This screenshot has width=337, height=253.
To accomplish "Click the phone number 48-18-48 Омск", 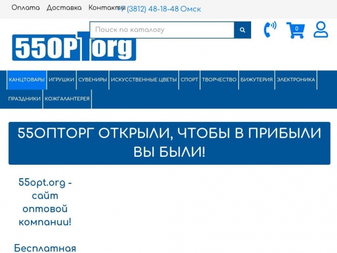I will 160,9.
